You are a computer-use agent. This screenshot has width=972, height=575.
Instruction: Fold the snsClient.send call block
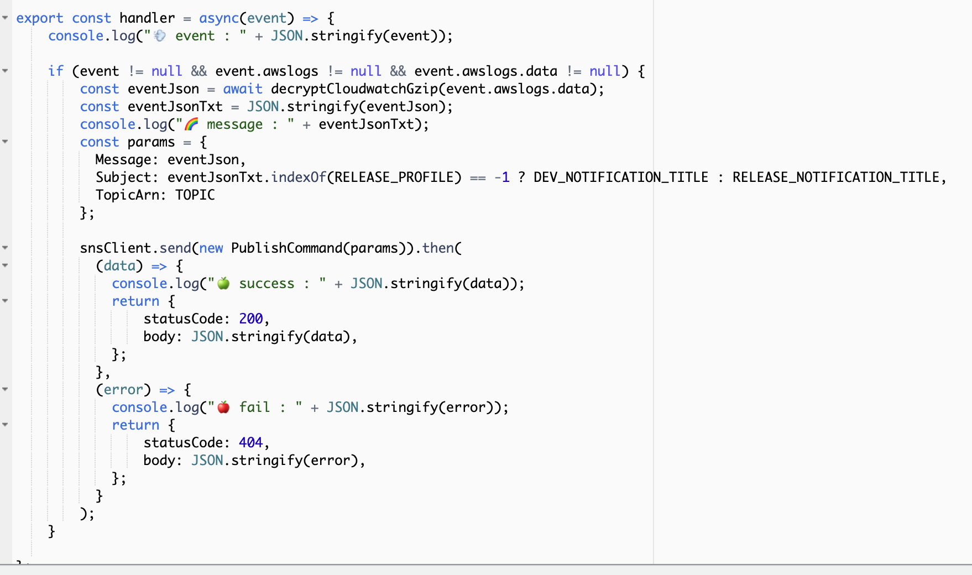(x=5, y=248)
